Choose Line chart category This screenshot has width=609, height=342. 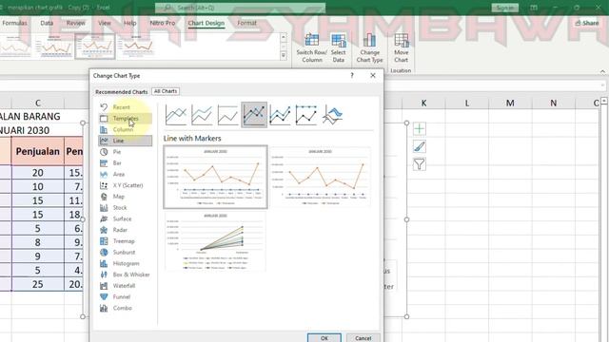(x=125, y=141)
